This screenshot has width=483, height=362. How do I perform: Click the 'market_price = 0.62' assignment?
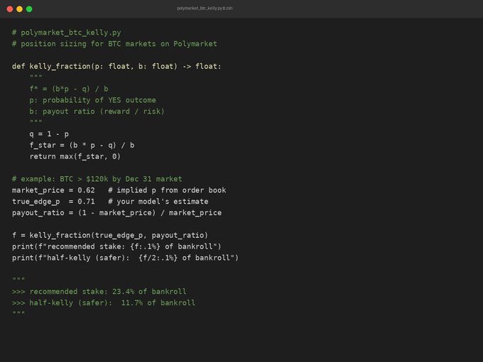53,190
